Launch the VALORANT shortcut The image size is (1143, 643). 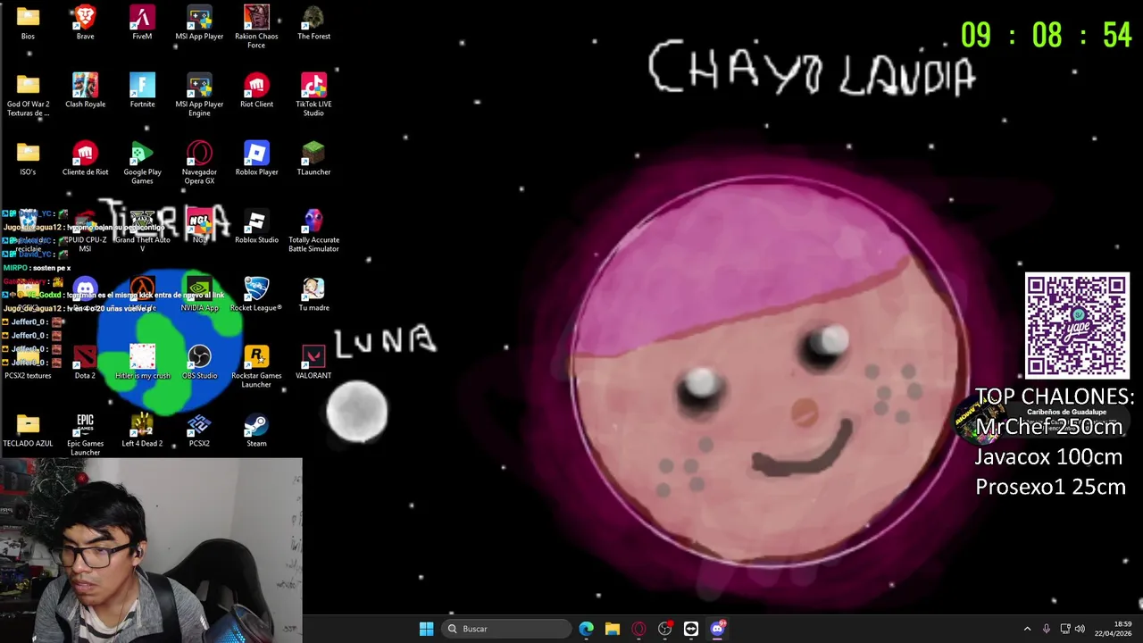[x=313, y=363]
